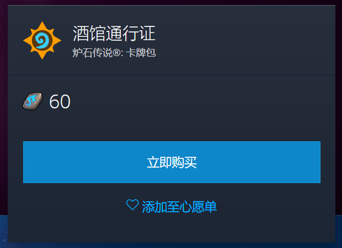Add item via 添加至心愿单 link
342x248 pixels.
point(172,206)
